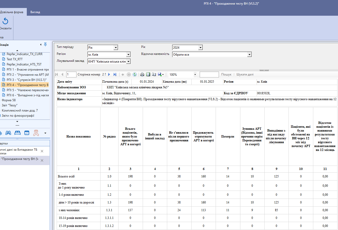Open the Відомча належність dropdown

[x=249, y=55]
